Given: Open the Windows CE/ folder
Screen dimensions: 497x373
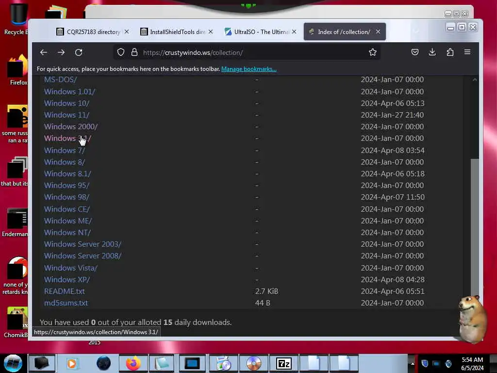Looking at the screenshot, I should [67, 209].
